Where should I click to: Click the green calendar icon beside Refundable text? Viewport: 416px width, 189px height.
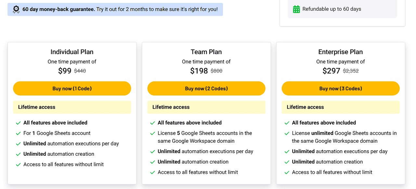pyautogui.click(x=296, y=9)
